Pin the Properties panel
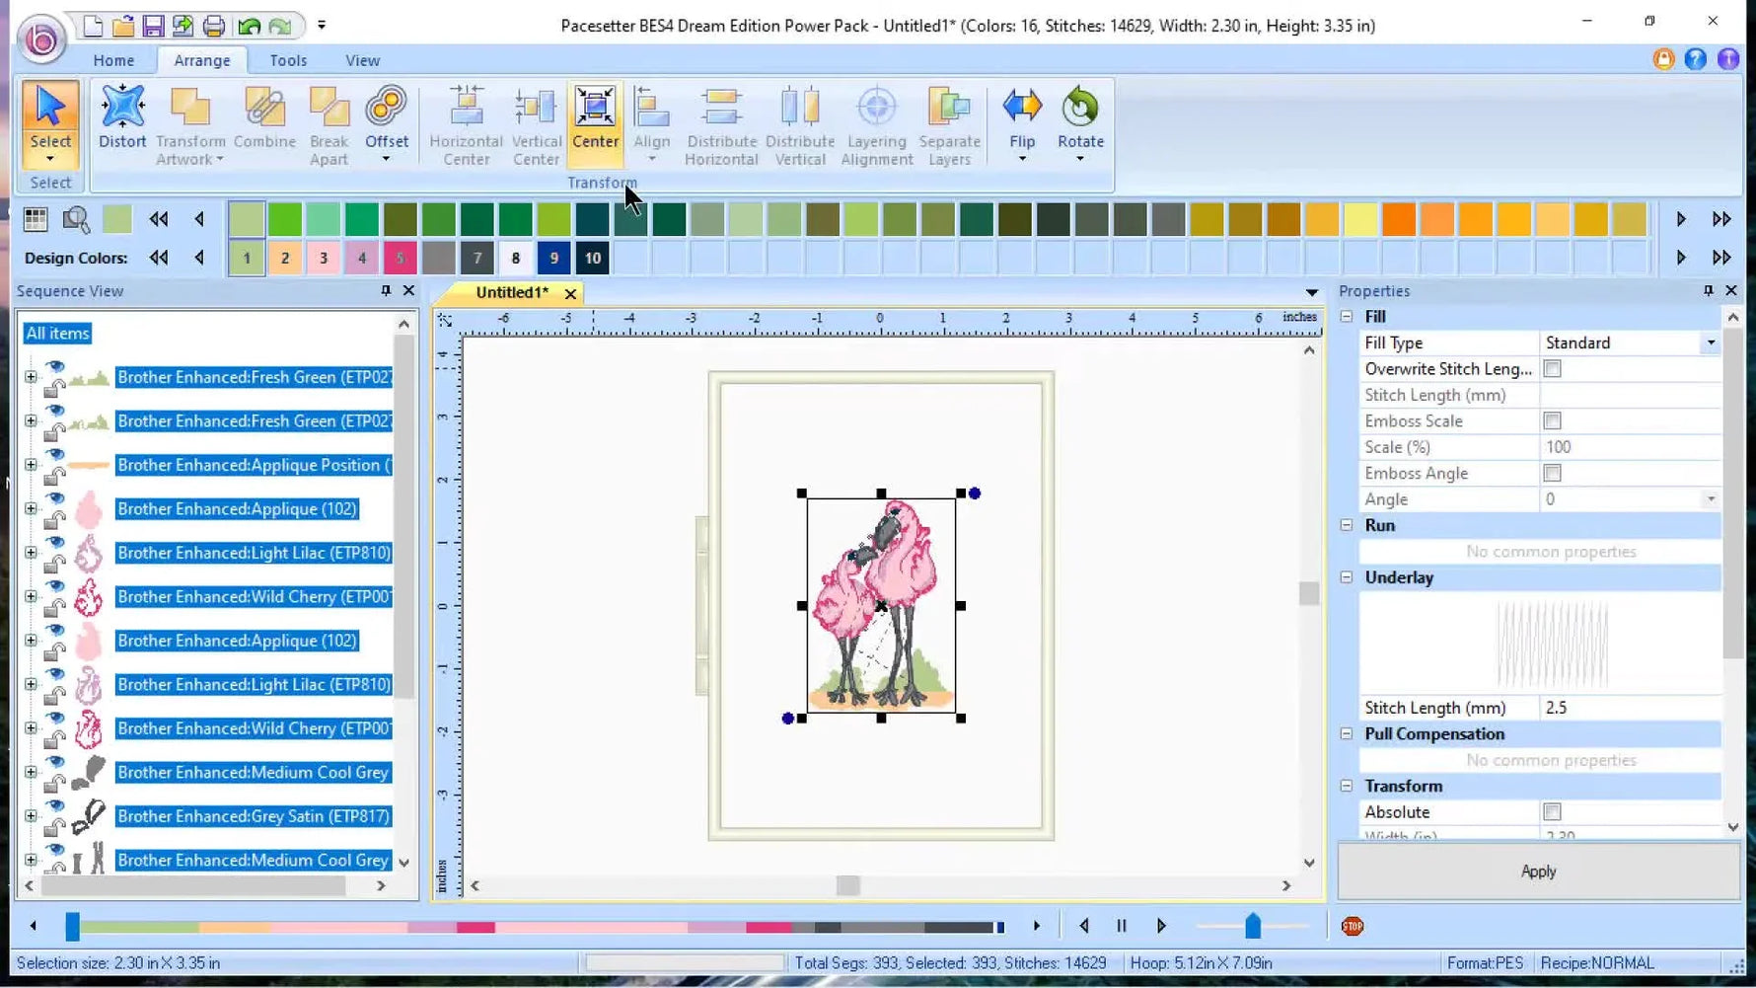The height and width of the screenshot is (988, 1756). [1708, 291]
